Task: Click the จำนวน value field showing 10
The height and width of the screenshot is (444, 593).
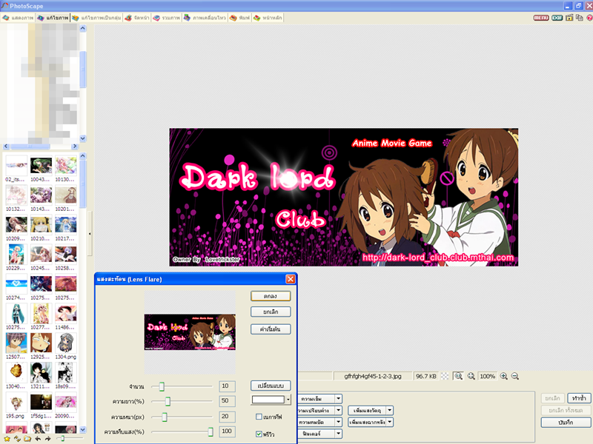Action: (x=227, y=386)
